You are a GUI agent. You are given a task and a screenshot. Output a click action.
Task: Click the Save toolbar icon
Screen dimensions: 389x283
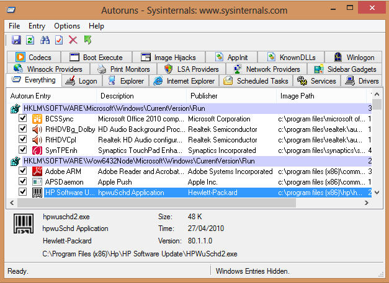pos(16,40)
